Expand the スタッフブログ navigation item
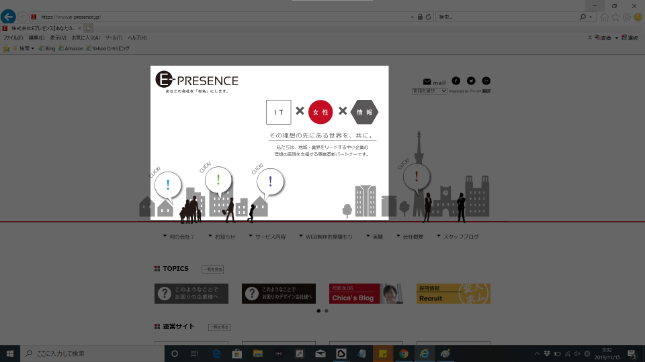This screenshot has height=362, width=645. (x=458, y=237)
